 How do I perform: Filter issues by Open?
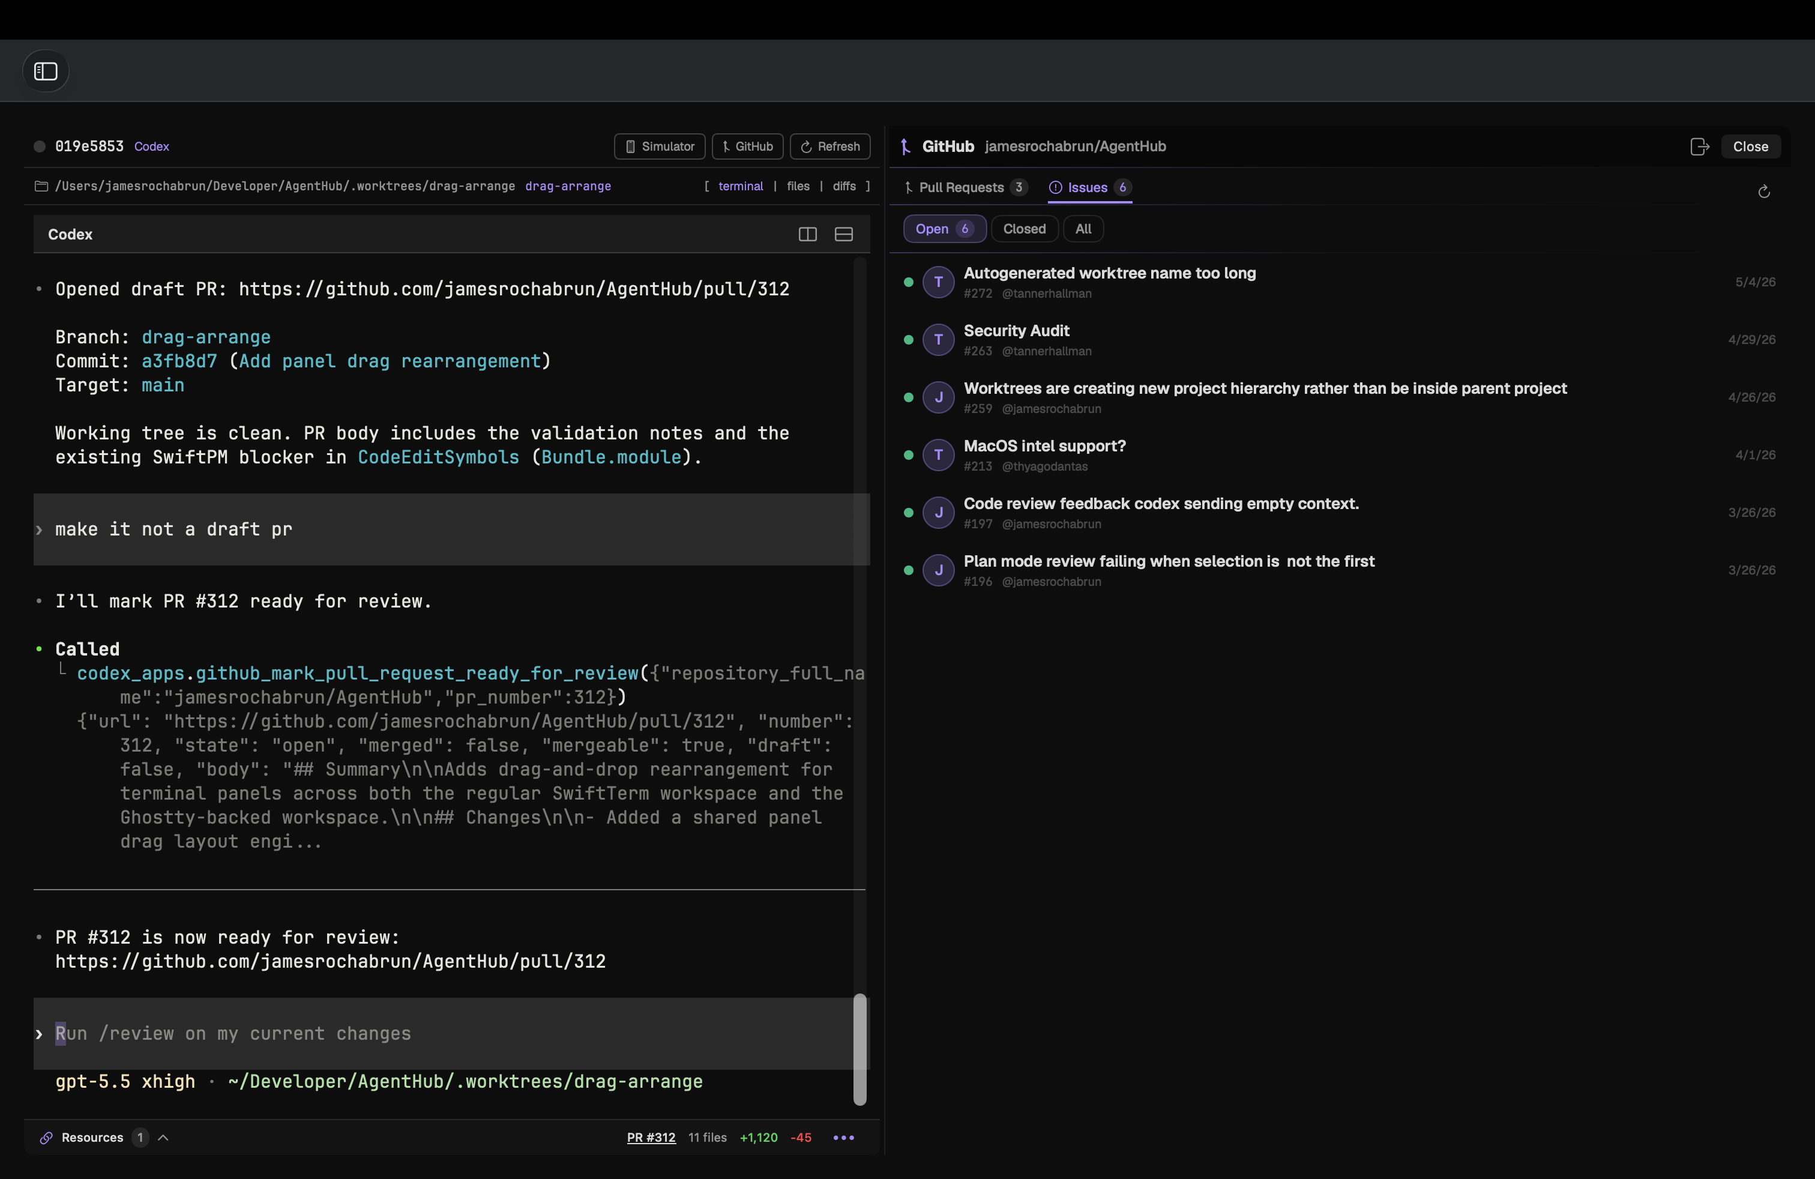point(944,229)
